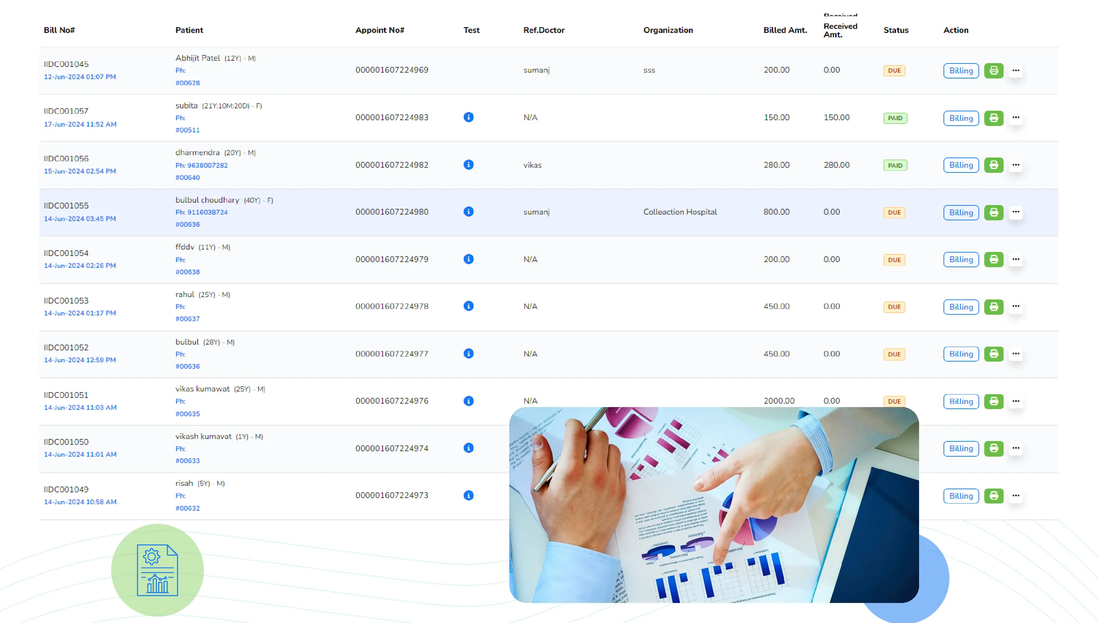
Task: Print bill IIDC001045
Action: [993, 71]
